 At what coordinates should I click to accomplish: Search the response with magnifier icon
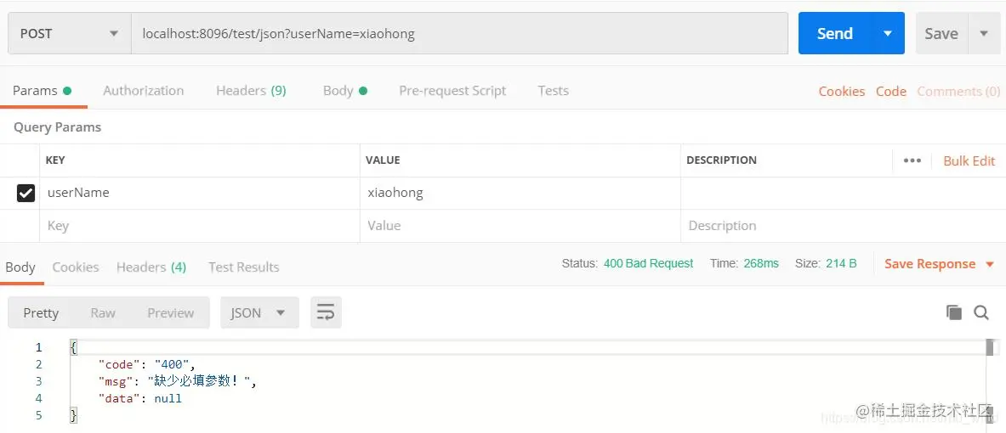coord(981,312)
